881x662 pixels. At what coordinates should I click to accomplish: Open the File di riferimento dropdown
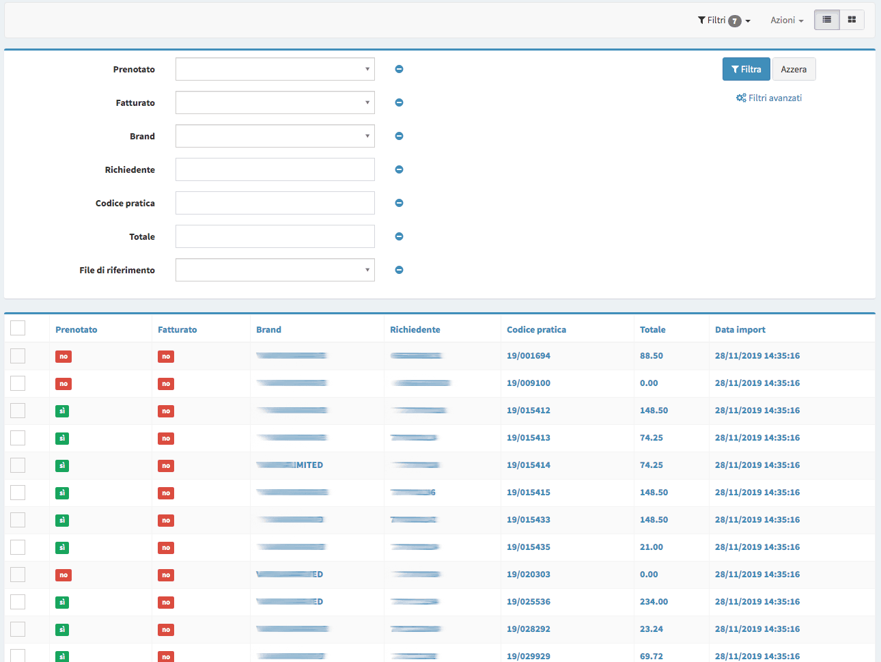click(x=275, y=270)
